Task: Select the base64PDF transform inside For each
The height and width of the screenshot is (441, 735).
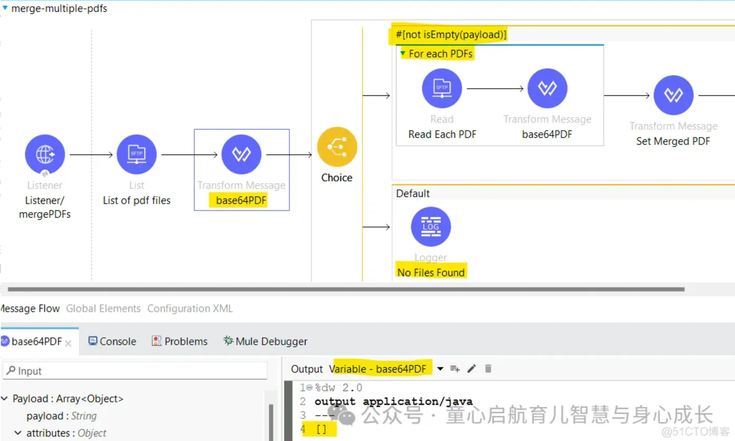Action: click(x=547, y=89)
